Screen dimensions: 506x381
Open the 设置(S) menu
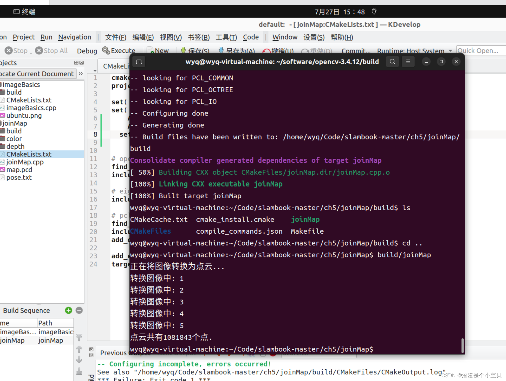314,37
